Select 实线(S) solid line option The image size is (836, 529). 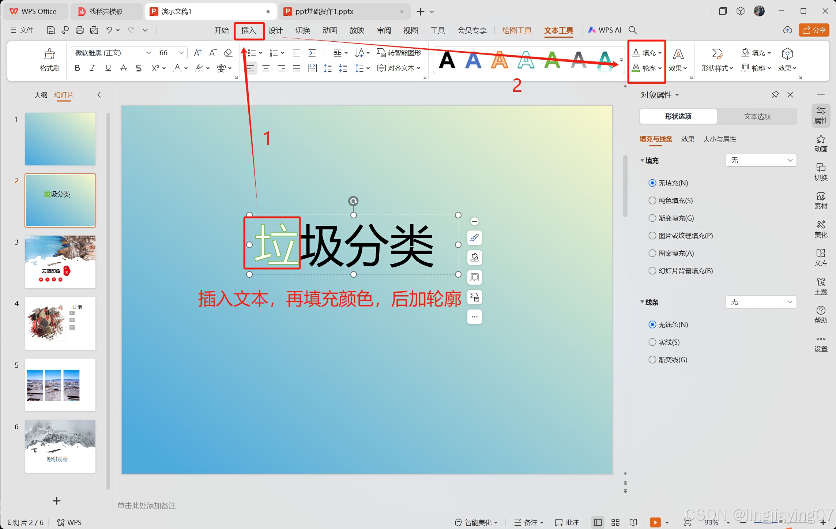[x=652, y=342]
